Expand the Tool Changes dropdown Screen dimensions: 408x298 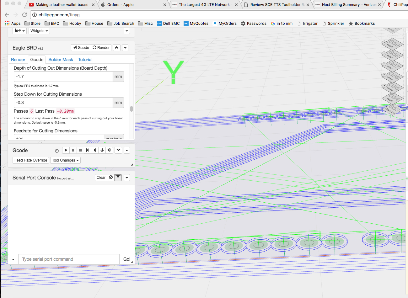click(65, 160)
